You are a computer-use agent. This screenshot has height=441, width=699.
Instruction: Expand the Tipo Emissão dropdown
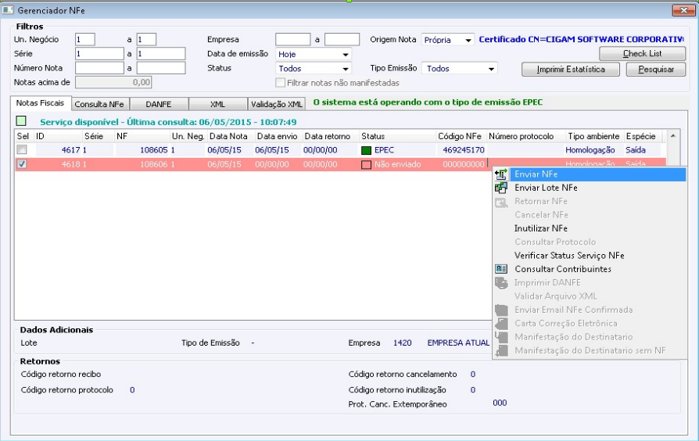[x=491, y=69]
